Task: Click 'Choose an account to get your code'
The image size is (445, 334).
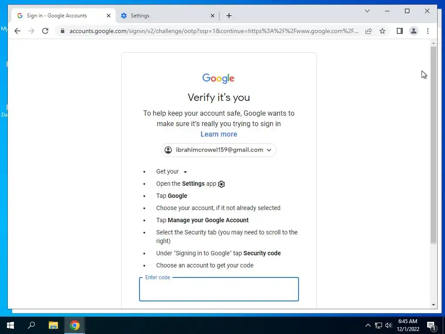Action: pyautogui.click(x=205, y=265)
